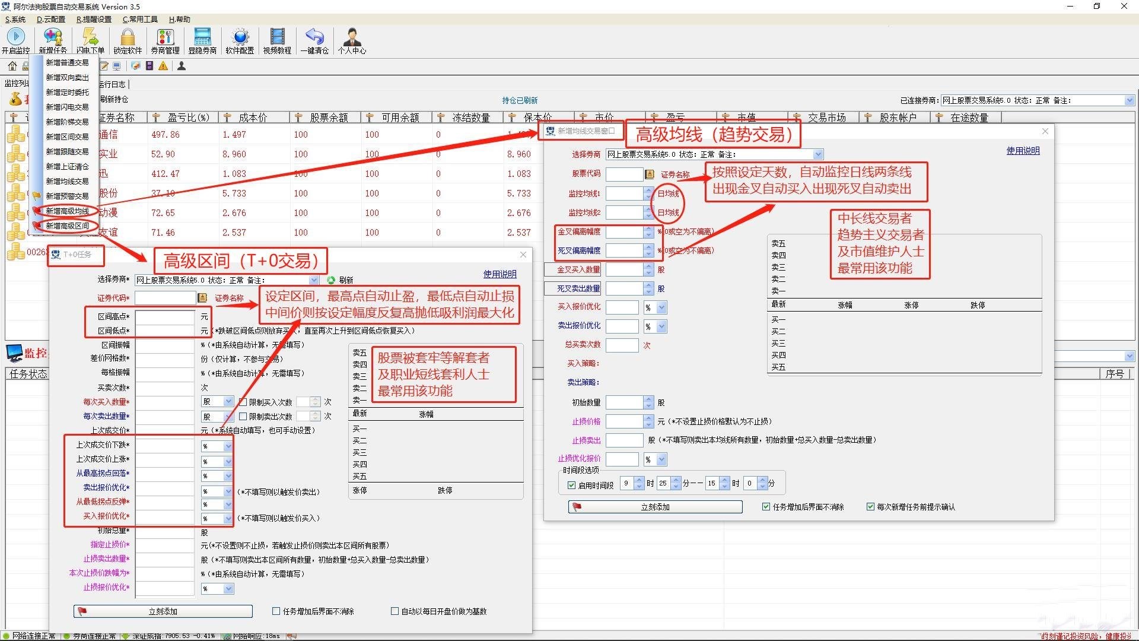Adjust 监控均线1 spinner value
Screen dimensions: 1139x641
(x=648, y=193)
